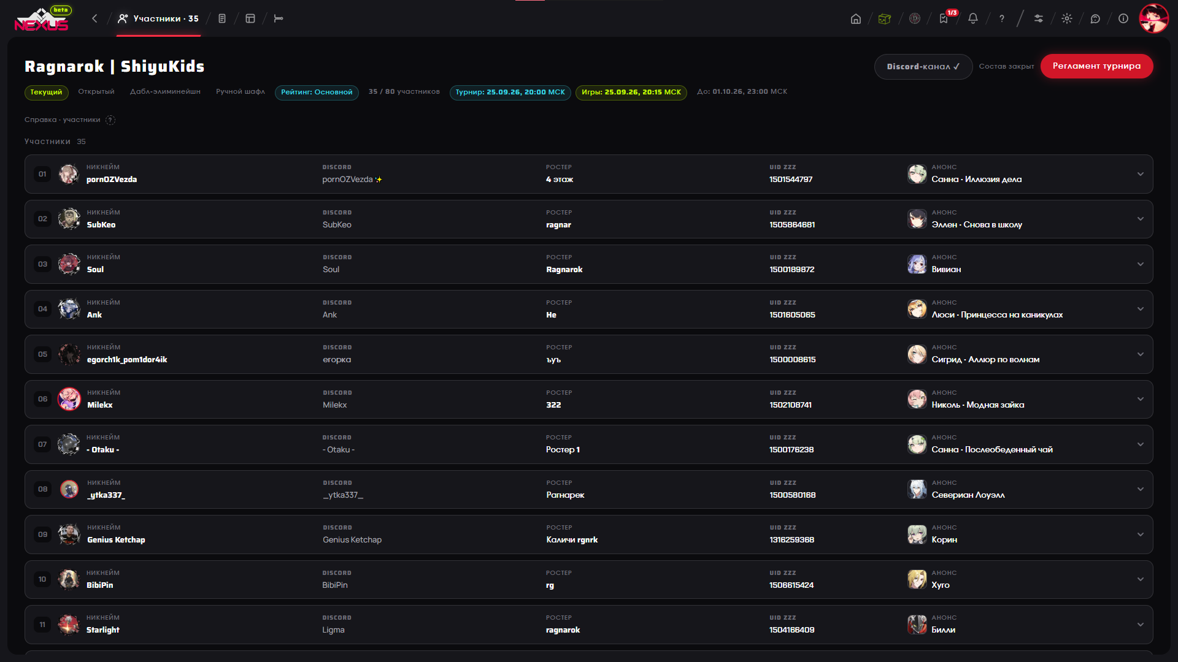Screen dimensions: 1178x662
Task: Click the Starlight player avatar
Action: click(69, 625)
